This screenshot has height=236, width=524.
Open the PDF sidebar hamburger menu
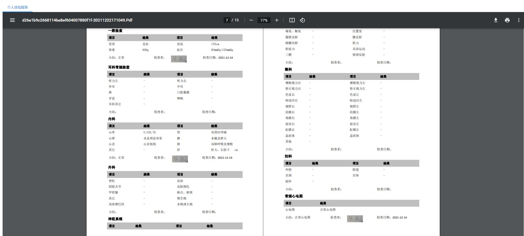(x=12, y=20)
